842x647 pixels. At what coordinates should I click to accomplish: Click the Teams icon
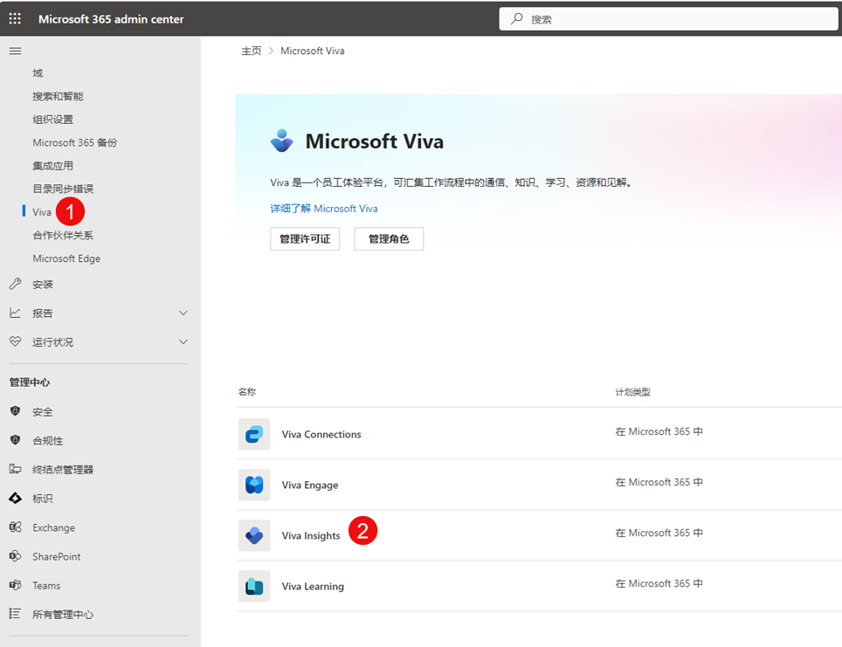click(15, 585)
